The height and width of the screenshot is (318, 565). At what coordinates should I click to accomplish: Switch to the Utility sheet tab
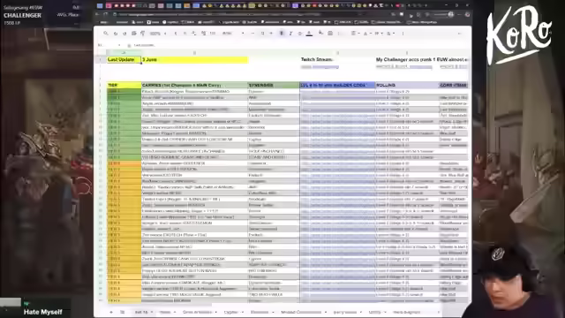point(374,312)
